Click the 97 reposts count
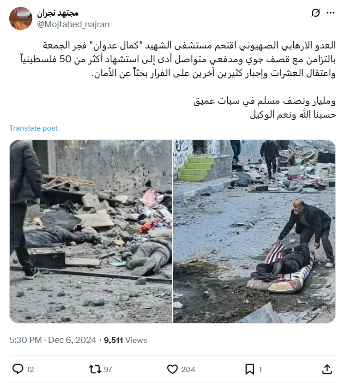345x383 pixels. tap(108, 369)
